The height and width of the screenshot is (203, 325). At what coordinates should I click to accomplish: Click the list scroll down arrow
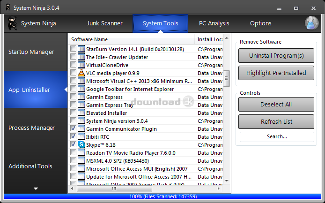pos(227,181)
